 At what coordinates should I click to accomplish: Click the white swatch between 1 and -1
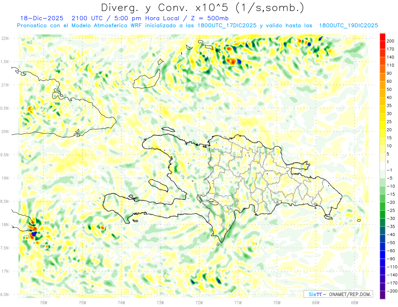382,166
